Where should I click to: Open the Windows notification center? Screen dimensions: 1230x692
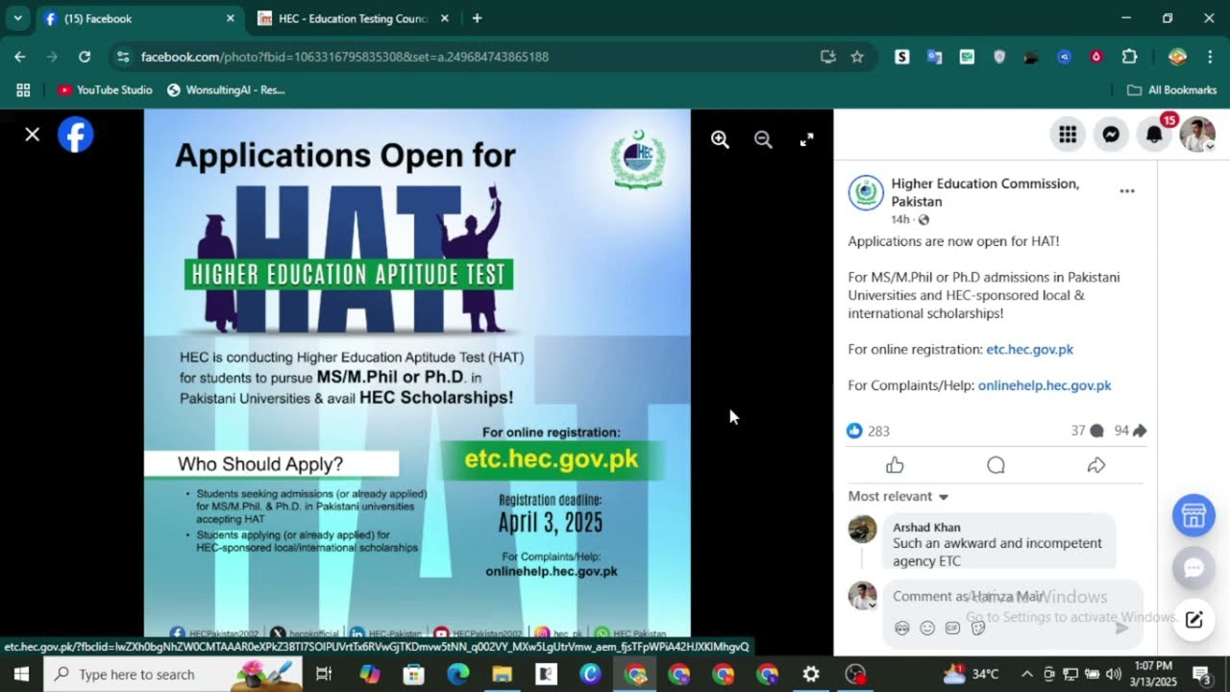pos(1201,675)
